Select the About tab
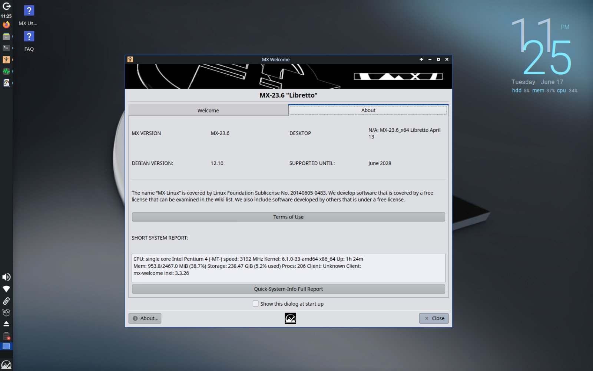Viewport: 593px width, 371px height. tap(368, 110)
